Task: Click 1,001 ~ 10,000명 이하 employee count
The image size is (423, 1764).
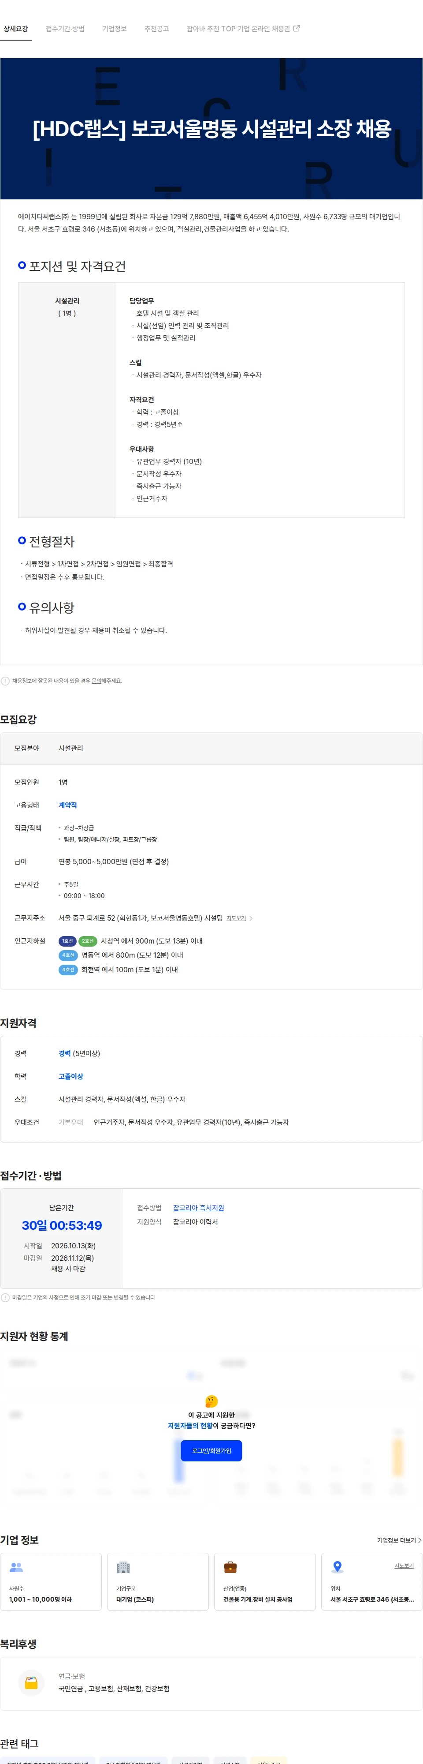Action: click(x=41, y=1599)
